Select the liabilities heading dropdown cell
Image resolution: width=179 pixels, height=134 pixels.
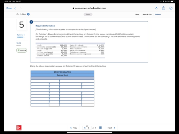point(77,81)
